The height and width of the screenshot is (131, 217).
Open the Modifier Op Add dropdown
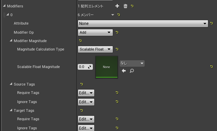(x=95, y=32)
